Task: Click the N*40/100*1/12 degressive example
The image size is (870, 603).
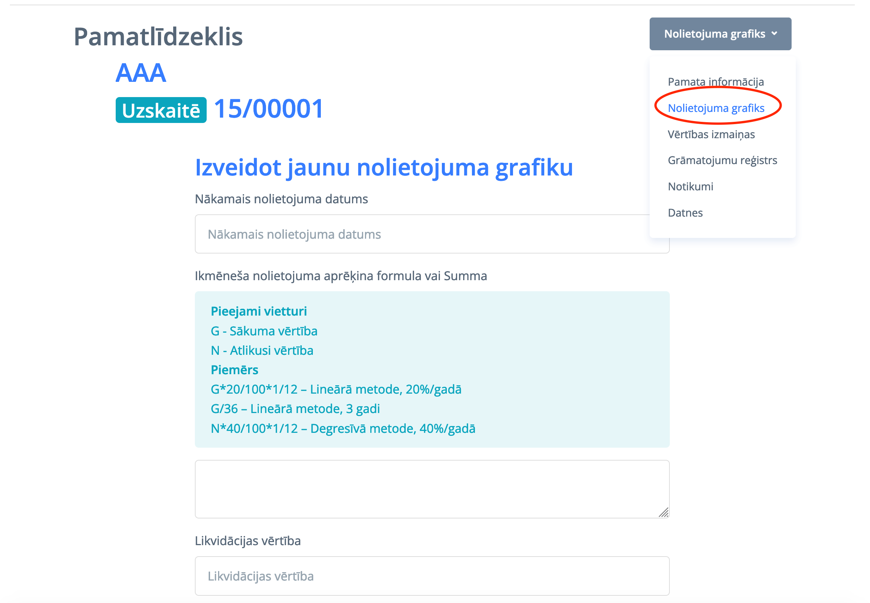Action: click(x=343, y=429)
